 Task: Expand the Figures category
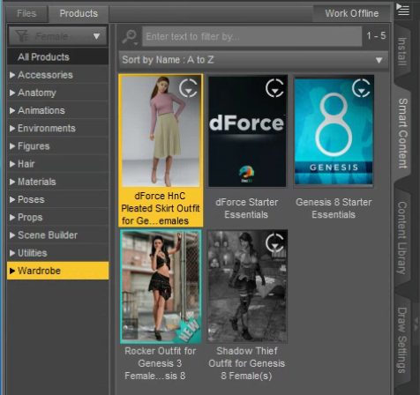tap(12, 146)
